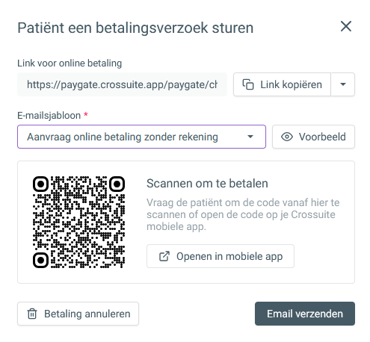Image resolution: width=370 pixels, height=342 pixels.
Task: Click the dialog title 'Patiënt een betalingsverzoek sturen'
Action: [135, 28]
